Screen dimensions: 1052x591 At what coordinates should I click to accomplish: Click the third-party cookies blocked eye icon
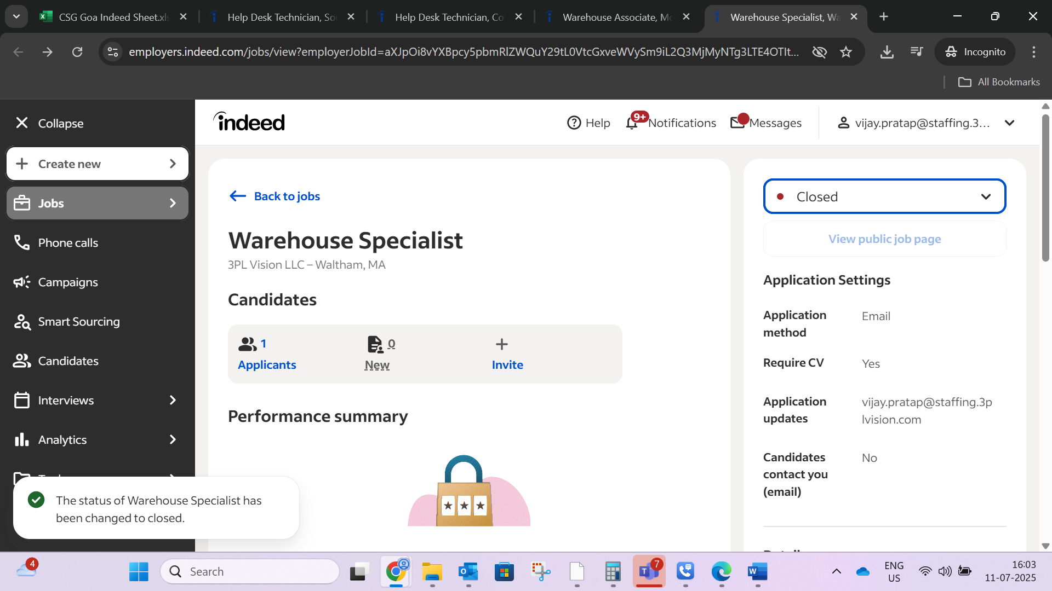pyautogui.click(x=819, y=52)
